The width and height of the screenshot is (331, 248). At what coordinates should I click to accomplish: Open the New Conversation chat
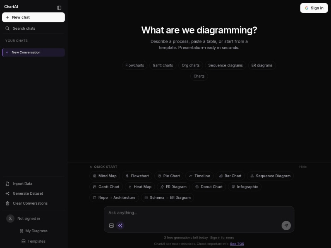pyautogui.click(x=34, y=52)
